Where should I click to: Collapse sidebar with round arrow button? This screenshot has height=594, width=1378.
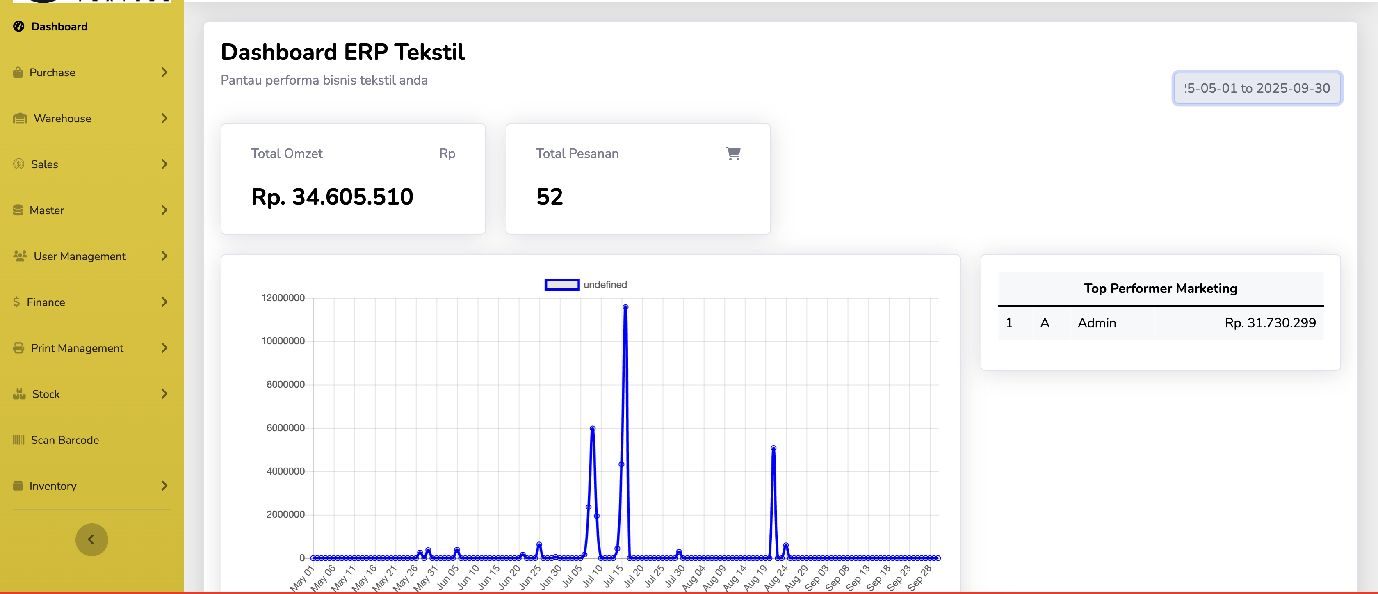(91, 539)
